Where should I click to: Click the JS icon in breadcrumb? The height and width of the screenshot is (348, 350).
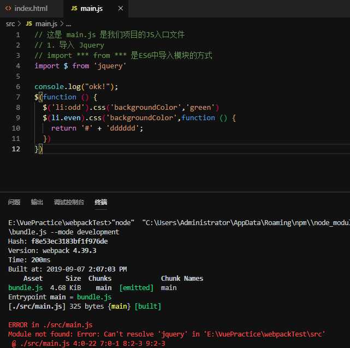coord(29,23)
